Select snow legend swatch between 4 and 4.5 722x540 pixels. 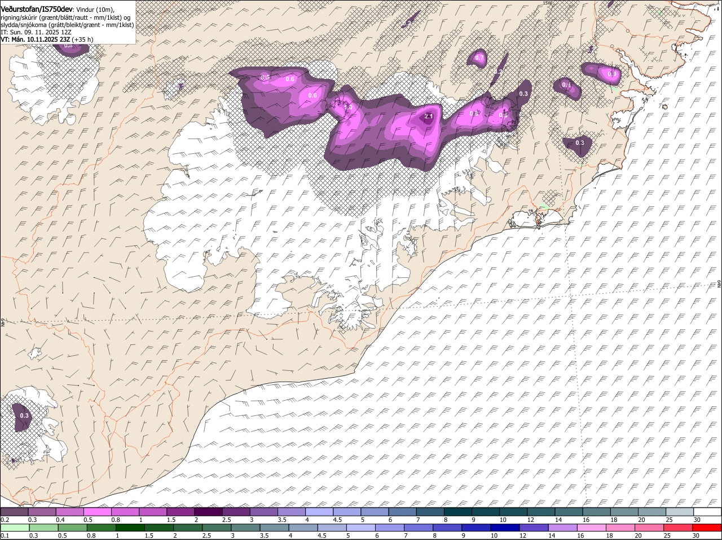click(319, 511)
